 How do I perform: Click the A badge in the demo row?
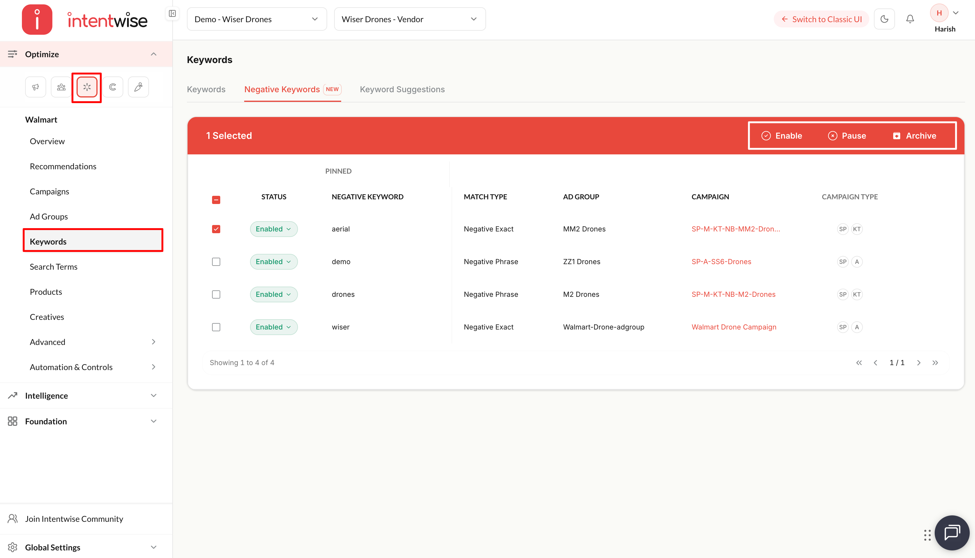857,262
